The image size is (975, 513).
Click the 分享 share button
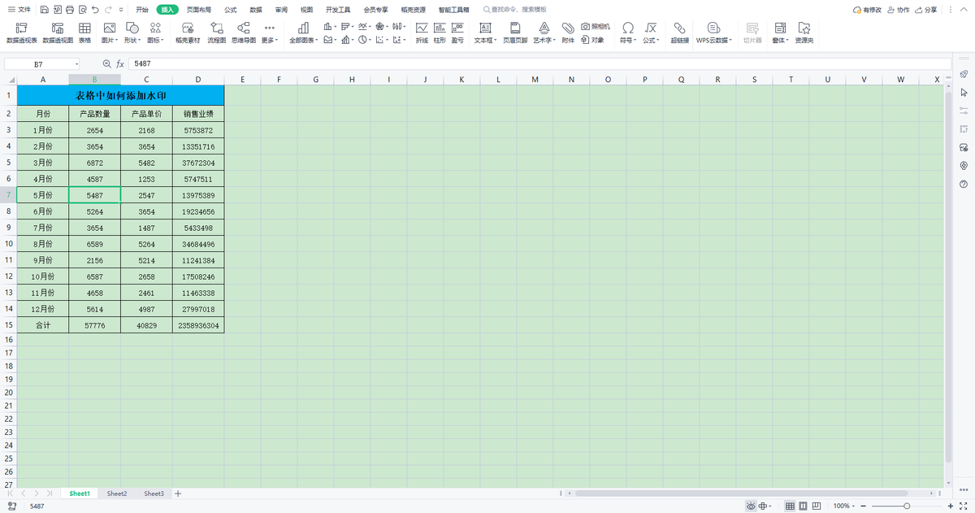click(x=927, y=10)
